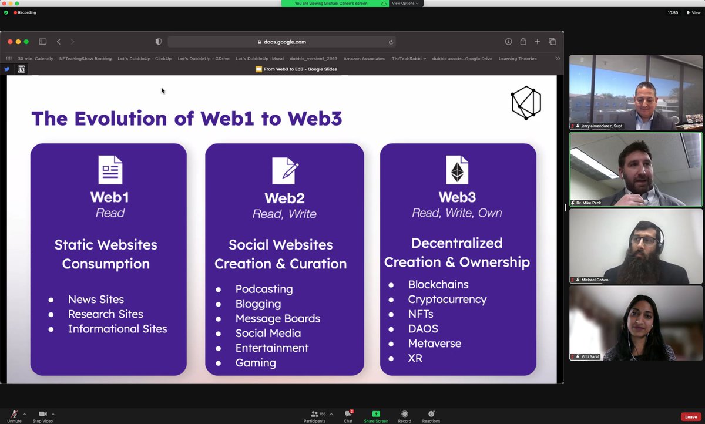Reload the page in Safari
The width and height of the screenshot is (705, 424).
(x=391, y=42)
